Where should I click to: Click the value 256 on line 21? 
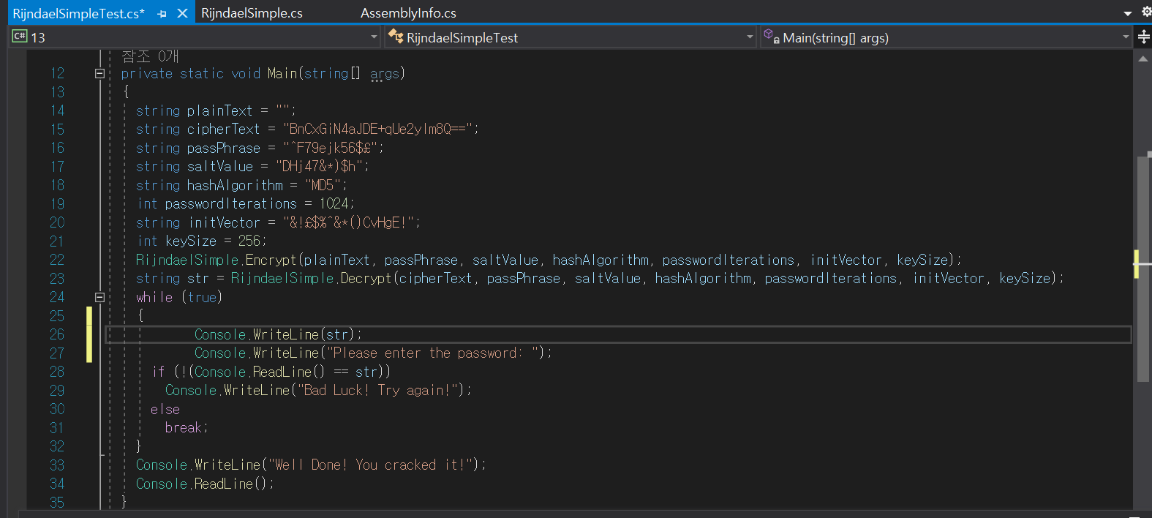tap(249, 241)
